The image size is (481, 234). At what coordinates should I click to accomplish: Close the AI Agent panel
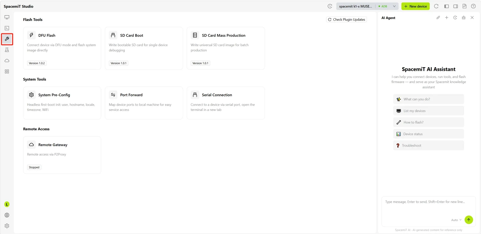pyautogui.click(x=472, y=18)
